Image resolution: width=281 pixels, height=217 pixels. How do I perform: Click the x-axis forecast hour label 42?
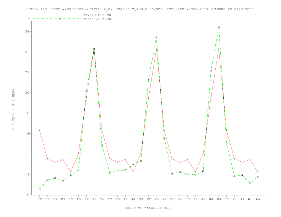point(149,199)
